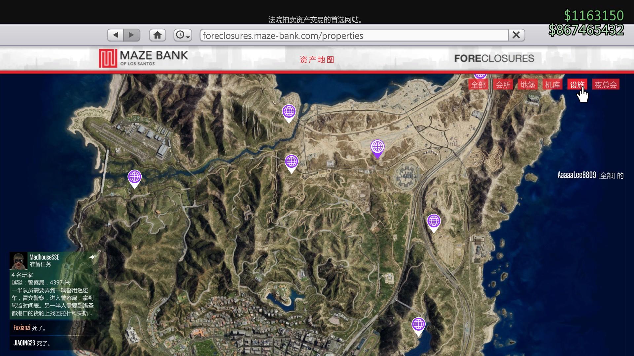
Task: Switch the 机库 filter
Action: pyautogui.click(x=552, y=84)
